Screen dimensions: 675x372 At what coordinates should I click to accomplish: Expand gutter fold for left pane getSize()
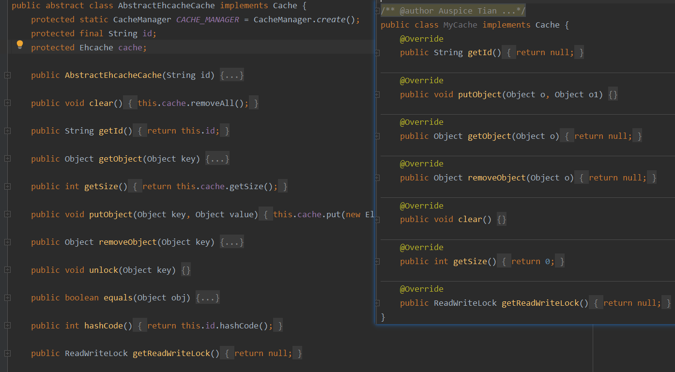pos(7,186)
